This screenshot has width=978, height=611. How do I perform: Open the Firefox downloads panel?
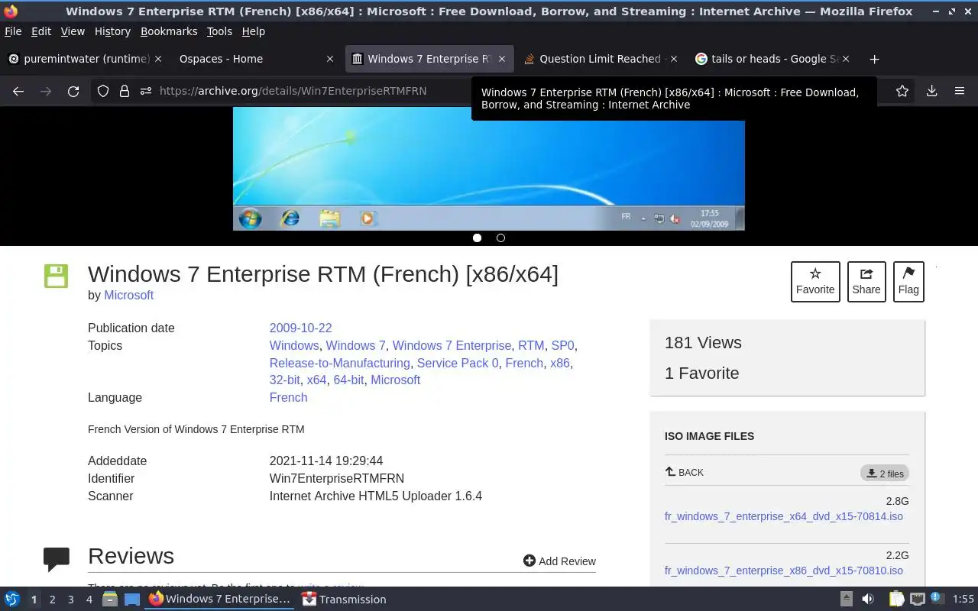(931, 91)
